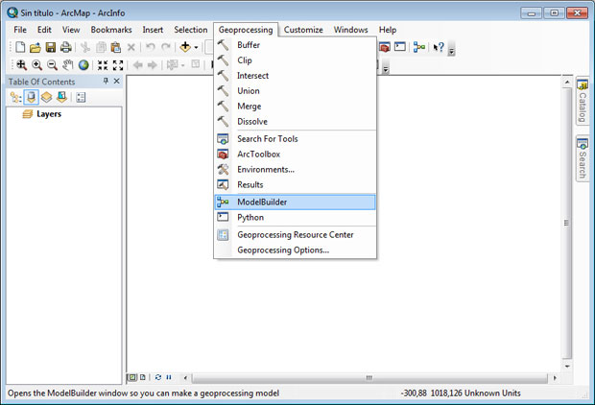The height and width of the screenshot is (405, 595).
Task: Click the vertical scrollbar down arrow
Action: (567, 367)
